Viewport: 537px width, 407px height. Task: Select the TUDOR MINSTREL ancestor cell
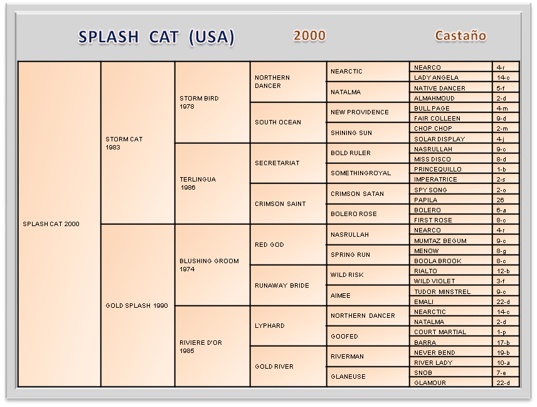450,291
